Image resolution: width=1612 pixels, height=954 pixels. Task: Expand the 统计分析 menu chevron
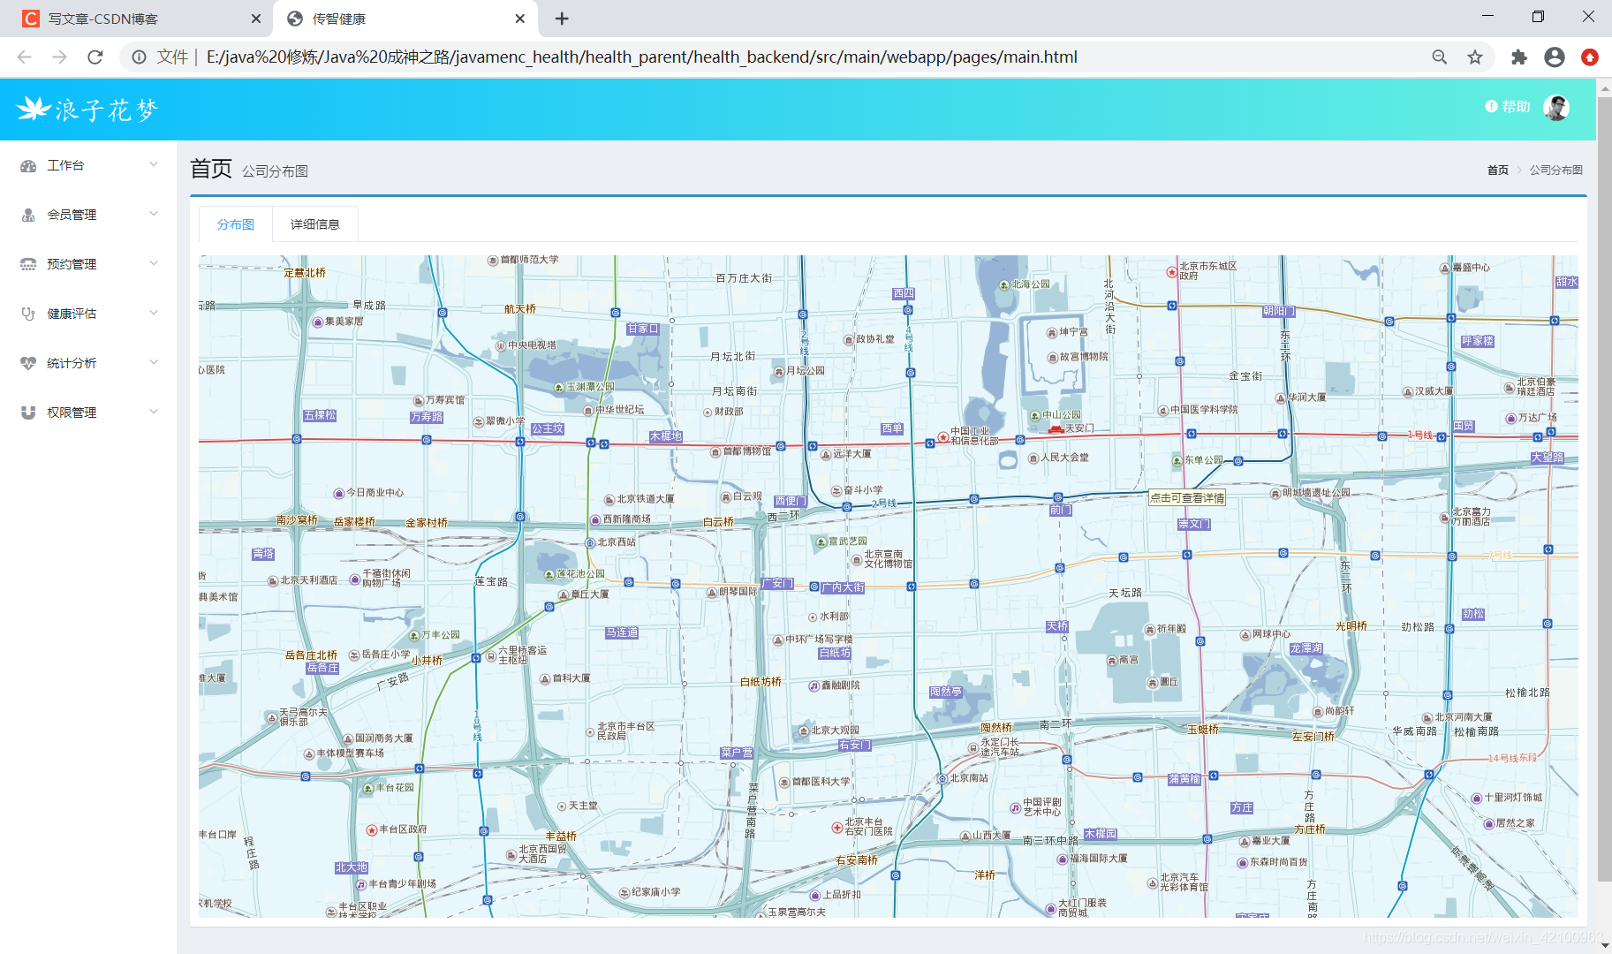(x=154, y=362)
